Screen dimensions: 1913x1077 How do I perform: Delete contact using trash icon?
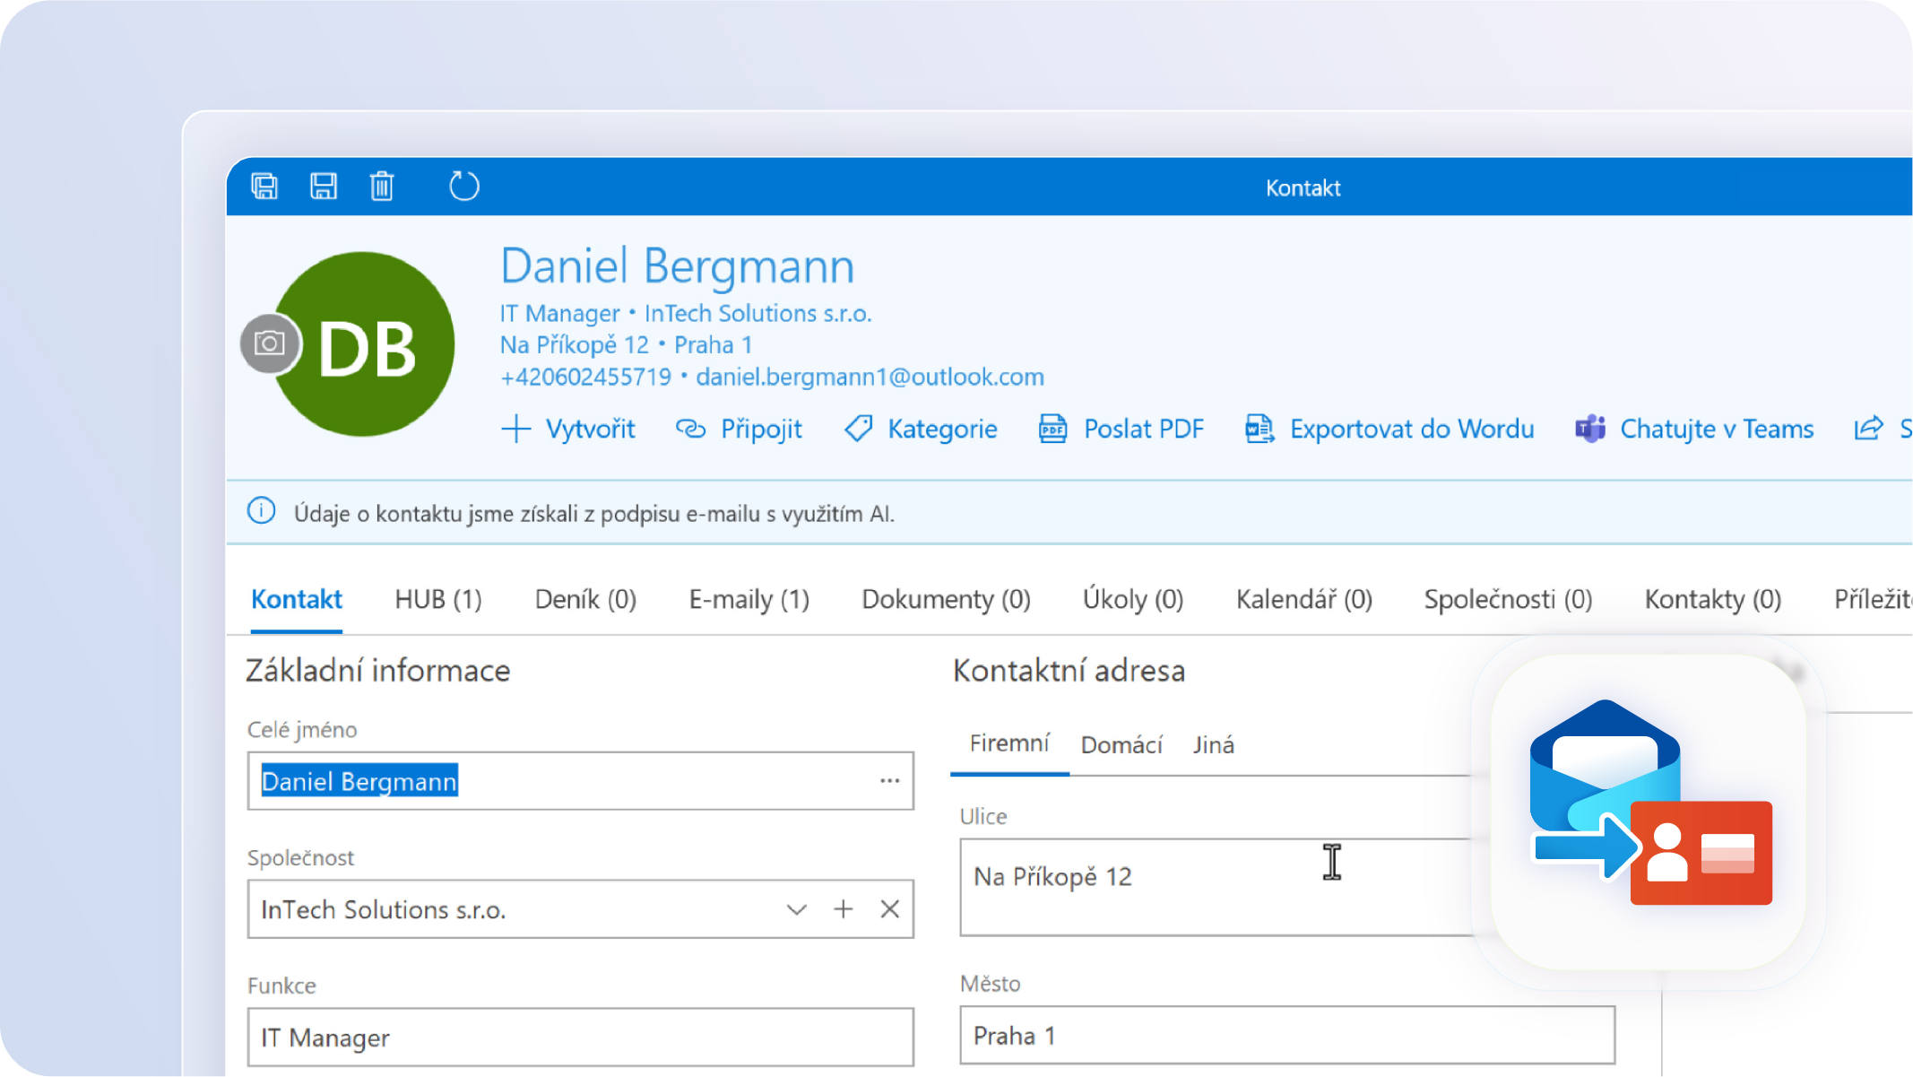(x=382, y=187)
